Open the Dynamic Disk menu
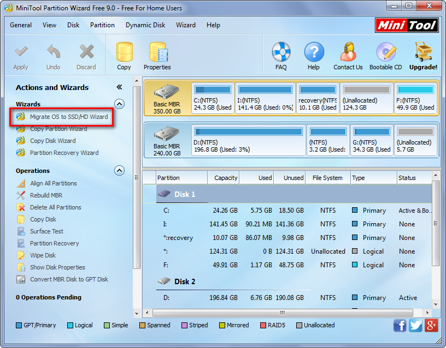The width and height of the screenshot is (446, 348). (x=145, y=25)
